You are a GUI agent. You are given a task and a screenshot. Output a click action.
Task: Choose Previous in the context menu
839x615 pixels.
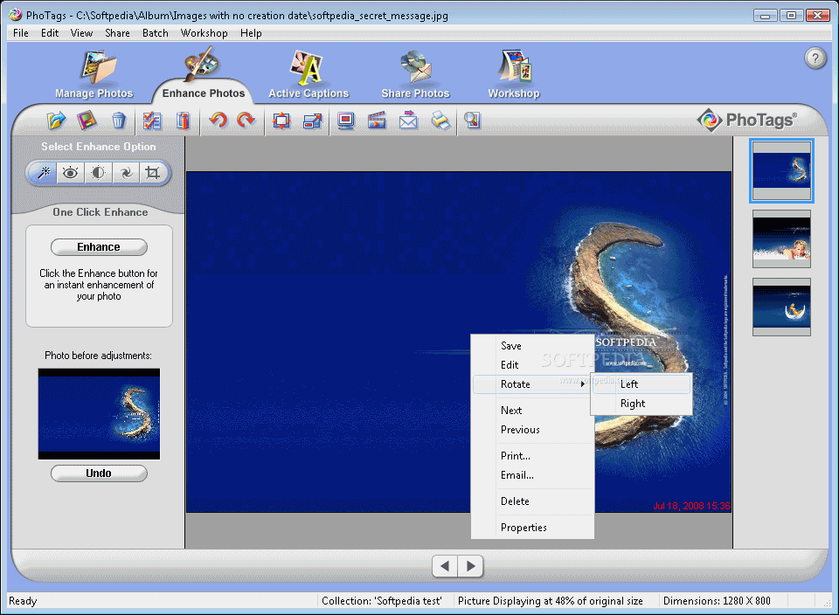coord(533,430)
